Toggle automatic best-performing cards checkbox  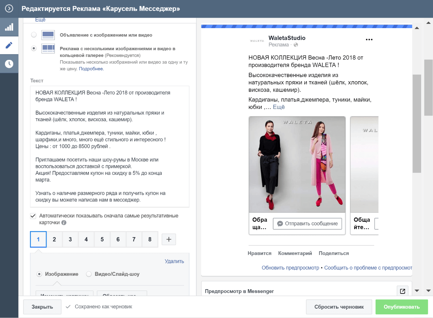pos(33,216)
